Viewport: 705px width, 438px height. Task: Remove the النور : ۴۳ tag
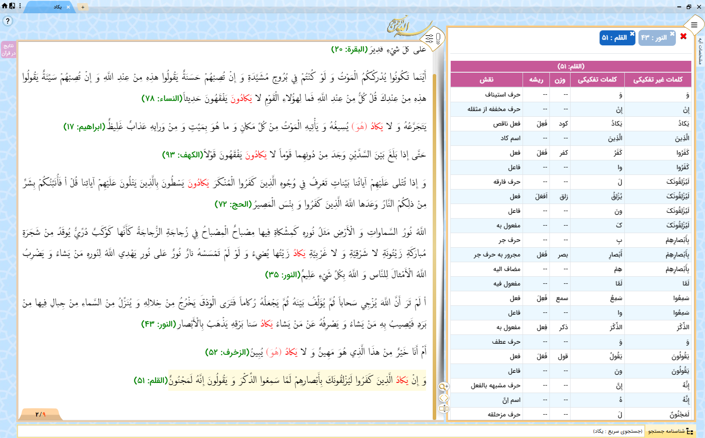(x=672, y=33)
